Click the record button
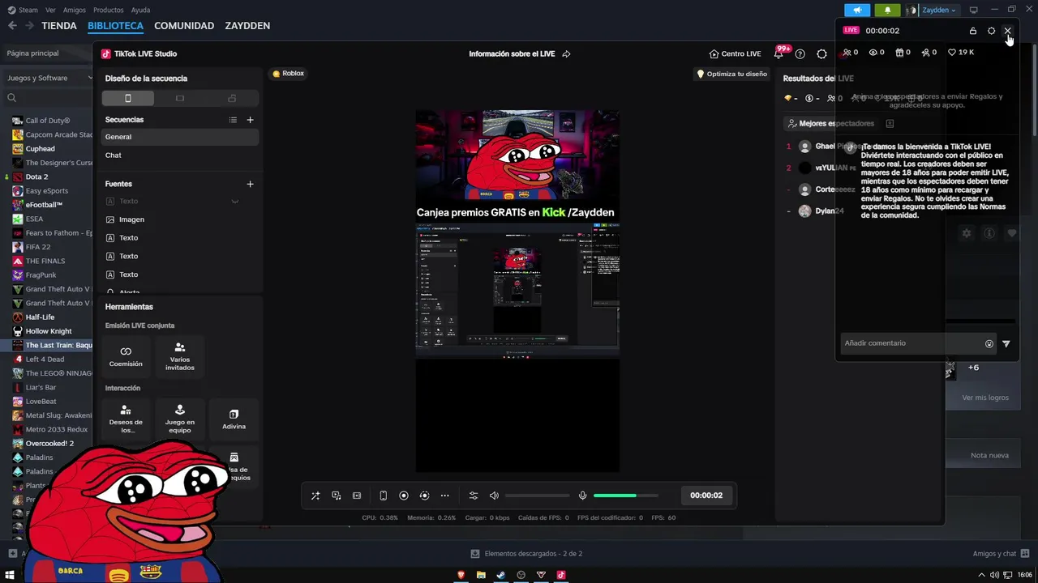The width and height of the screenshot is (1038, 583). click(404, 496)
